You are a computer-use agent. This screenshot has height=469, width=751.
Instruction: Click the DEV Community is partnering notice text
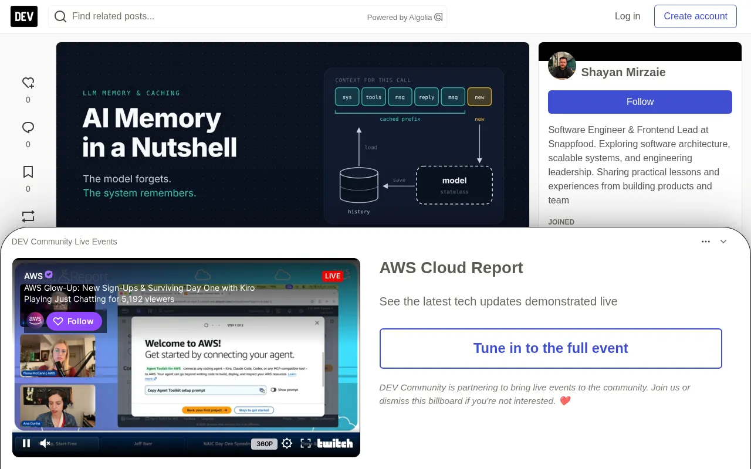click(x=535, y=394)
